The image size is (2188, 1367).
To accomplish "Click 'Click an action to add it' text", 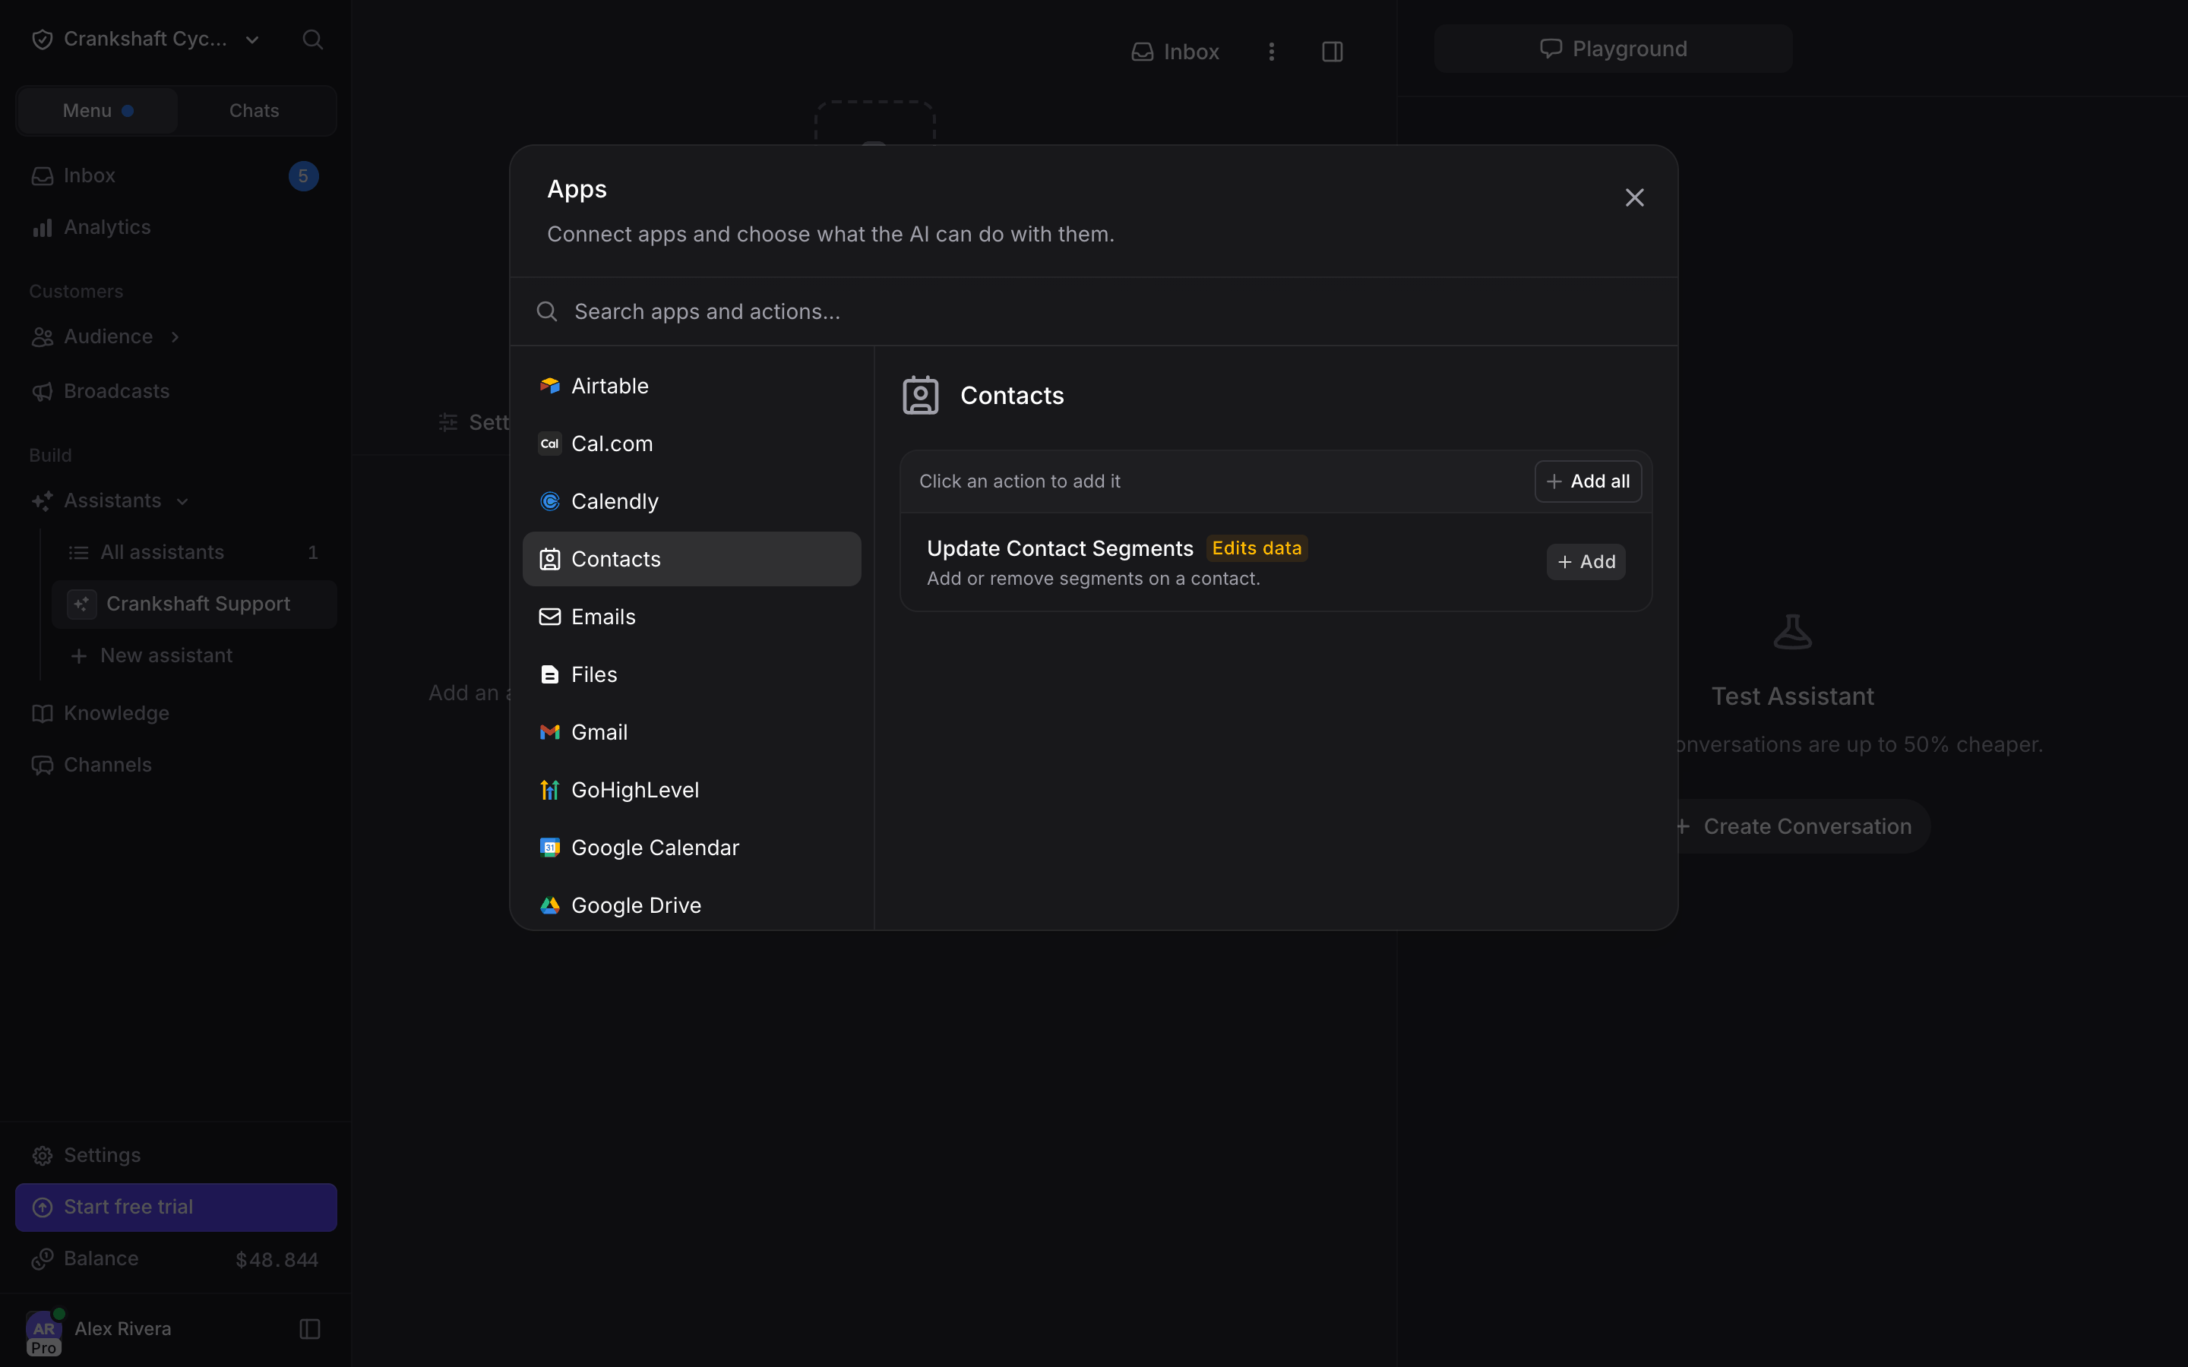I will [x=1019, y=482].
